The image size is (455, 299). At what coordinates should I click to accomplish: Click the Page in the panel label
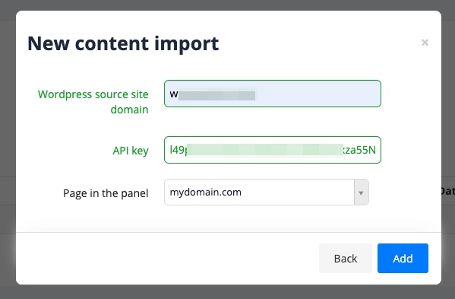pos(106,193)
